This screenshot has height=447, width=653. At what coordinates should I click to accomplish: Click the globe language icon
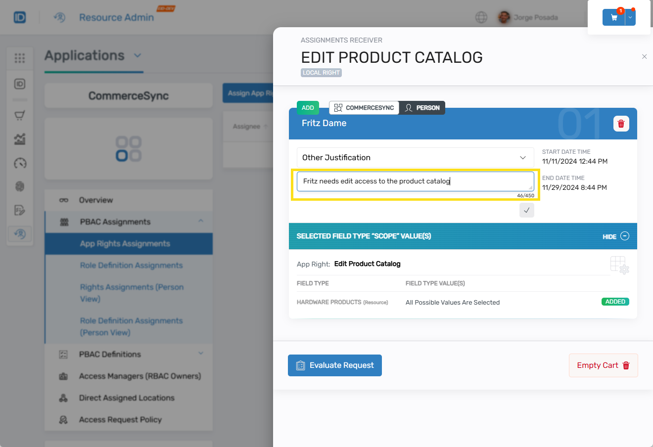(481, 17)
